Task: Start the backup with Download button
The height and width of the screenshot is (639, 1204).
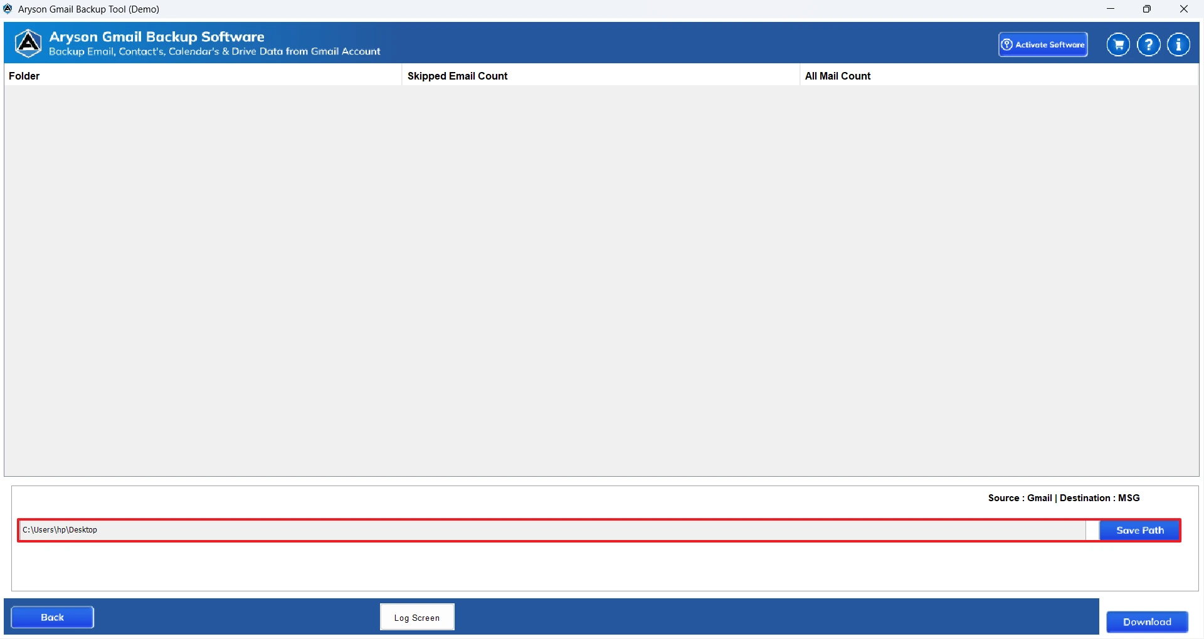Action: (x=1147, y=621)
